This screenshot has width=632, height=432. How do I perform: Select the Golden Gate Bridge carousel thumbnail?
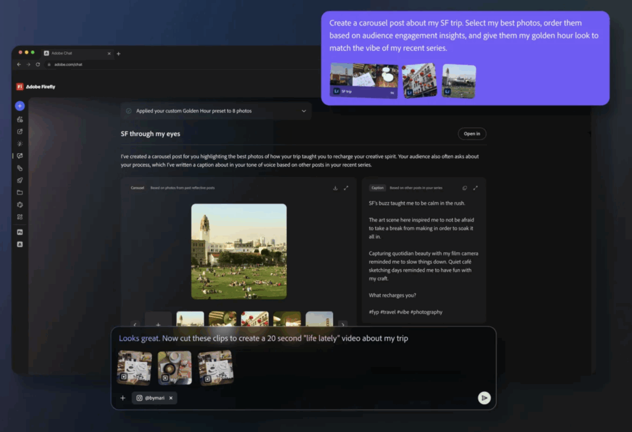click(x=319, y=320)
